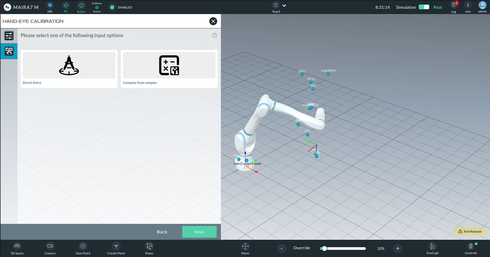Open the 3D Space view
490x257 pixels.
point(17,248)
